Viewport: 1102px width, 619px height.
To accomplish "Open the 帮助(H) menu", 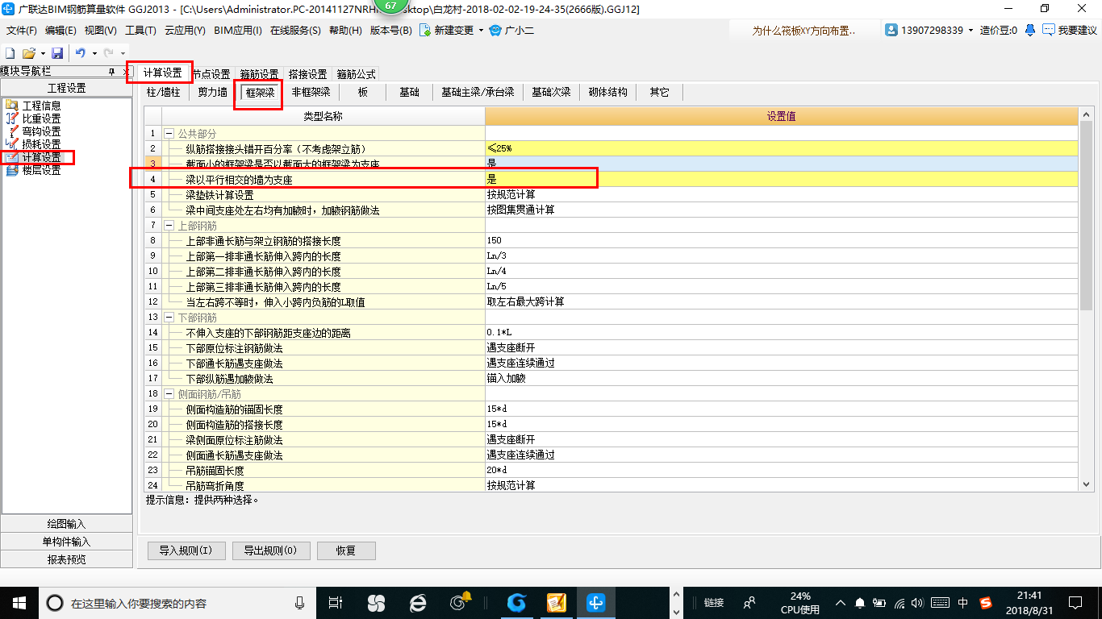I will (x=345, y=31).
